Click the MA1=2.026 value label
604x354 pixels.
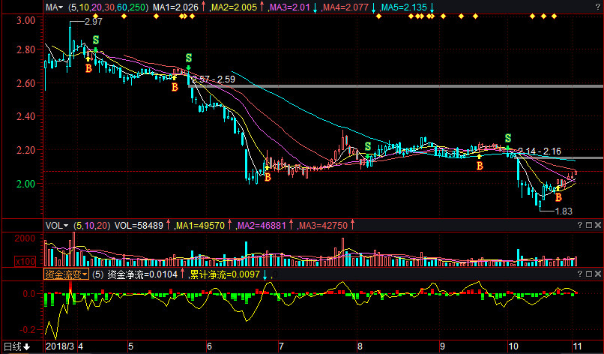point(175,7)
